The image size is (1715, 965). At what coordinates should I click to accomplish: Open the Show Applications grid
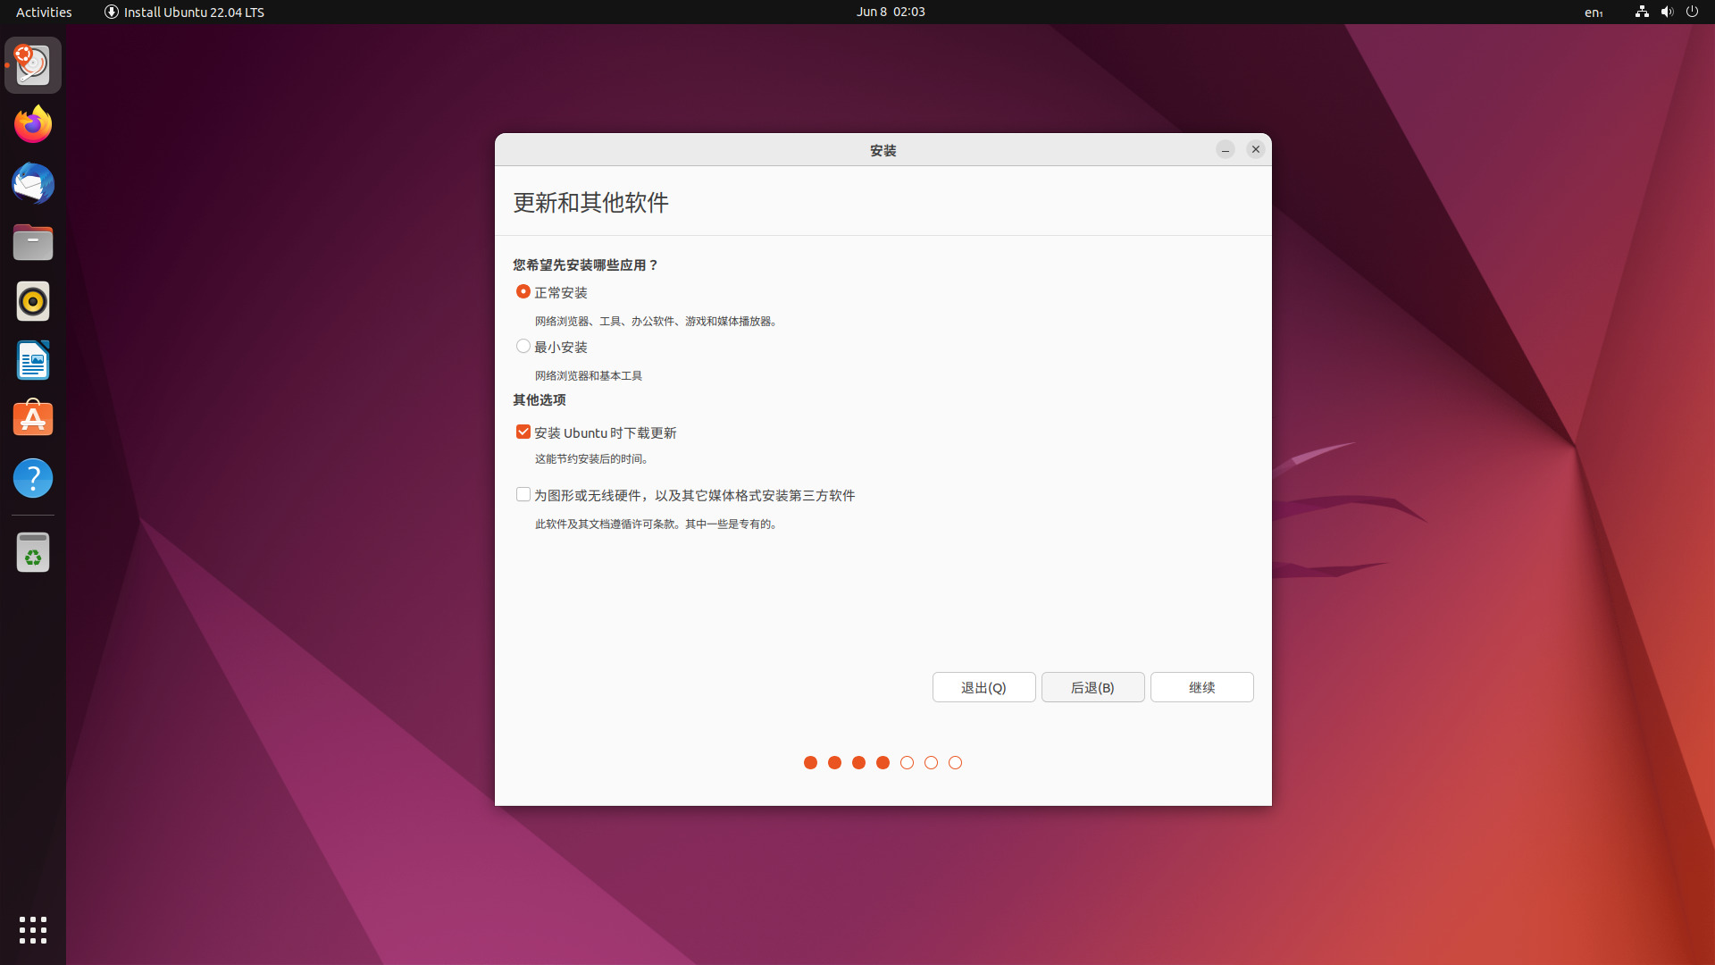click(32, 930)
